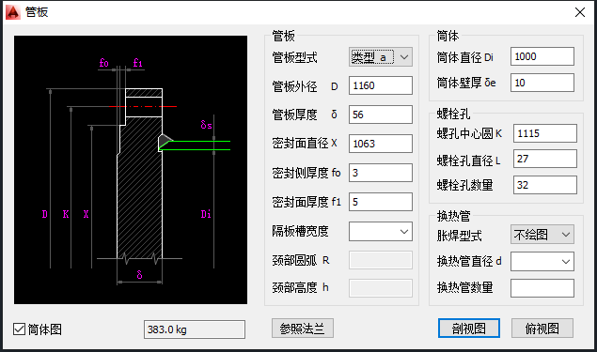Open the 胀焊型式 dropdown showing 不绘图
This screenshot has width=597, height=352.
(x=542, y=234)
